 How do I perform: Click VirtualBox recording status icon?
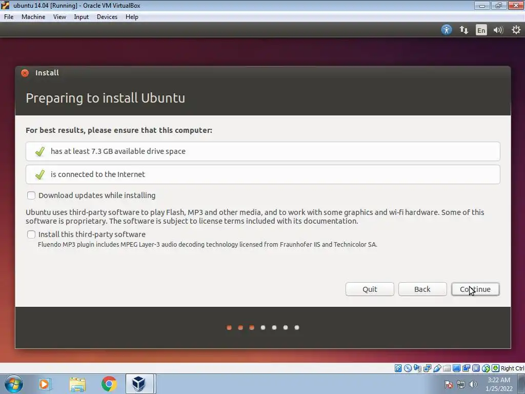pyautogui.click(x=466, y=368)
